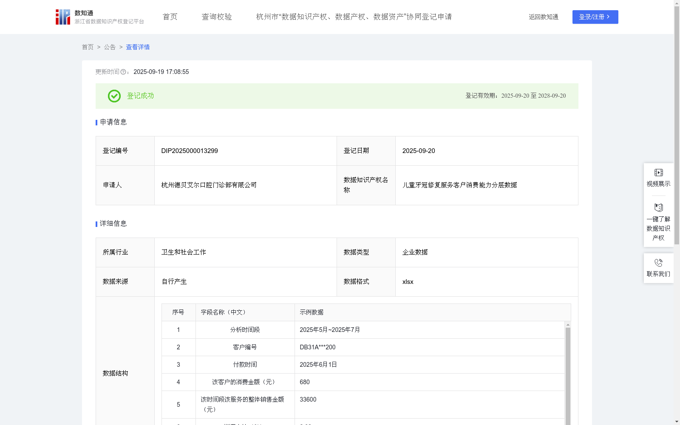Open the 查询校验 menu item
Screen dimensions: 680x425
pos(217,17)
